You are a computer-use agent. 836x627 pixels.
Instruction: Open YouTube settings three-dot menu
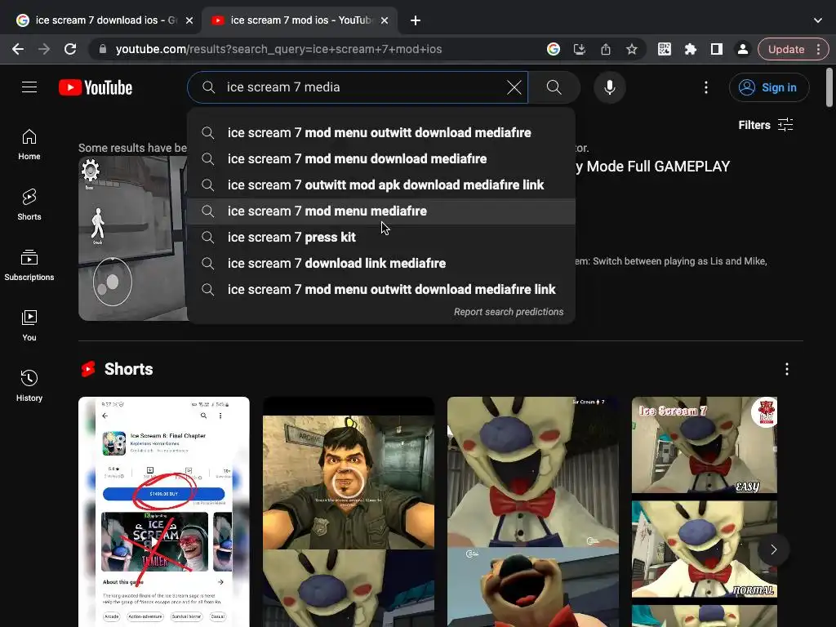(706, 87)
